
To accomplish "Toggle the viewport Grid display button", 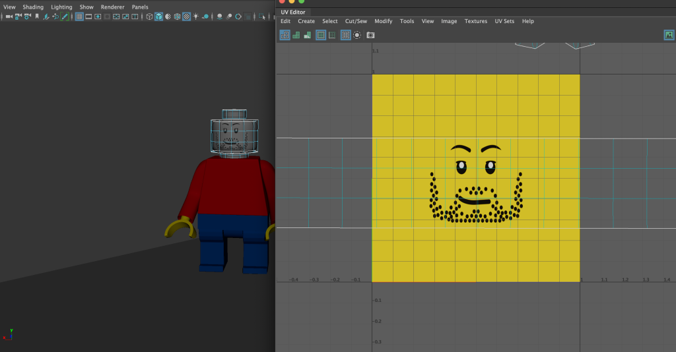I will click(79, 16).
